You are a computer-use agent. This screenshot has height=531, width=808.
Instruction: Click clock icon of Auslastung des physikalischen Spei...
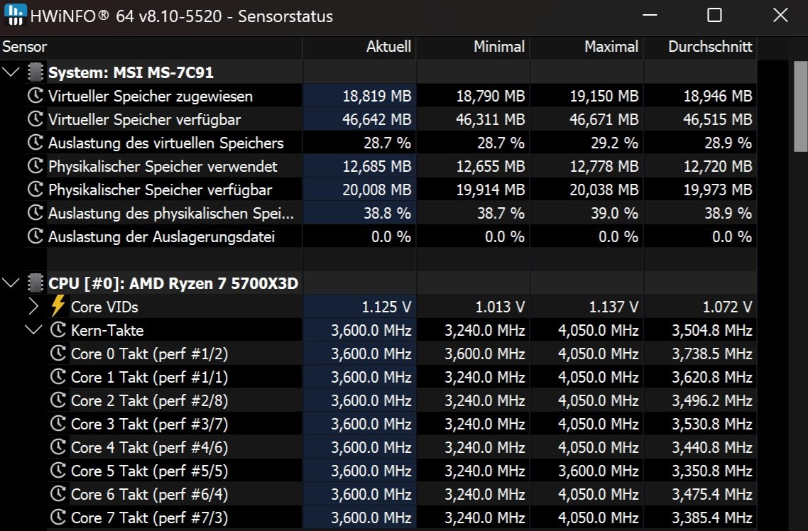point(35,213)
